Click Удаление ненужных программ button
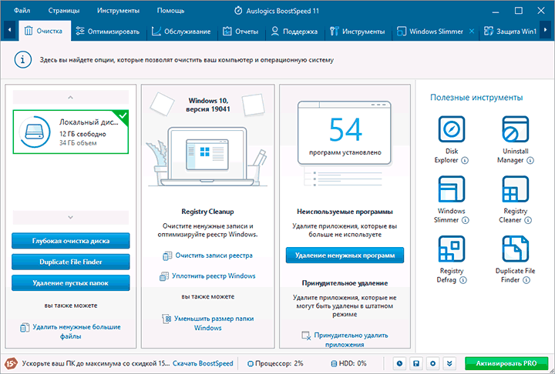 pyautogui.click(x=345, y=255)
